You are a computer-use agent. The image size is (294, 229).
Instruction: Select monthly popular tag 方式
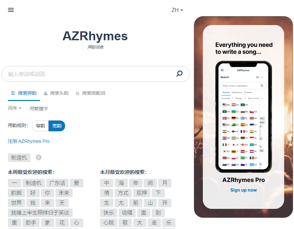(123, 193)
